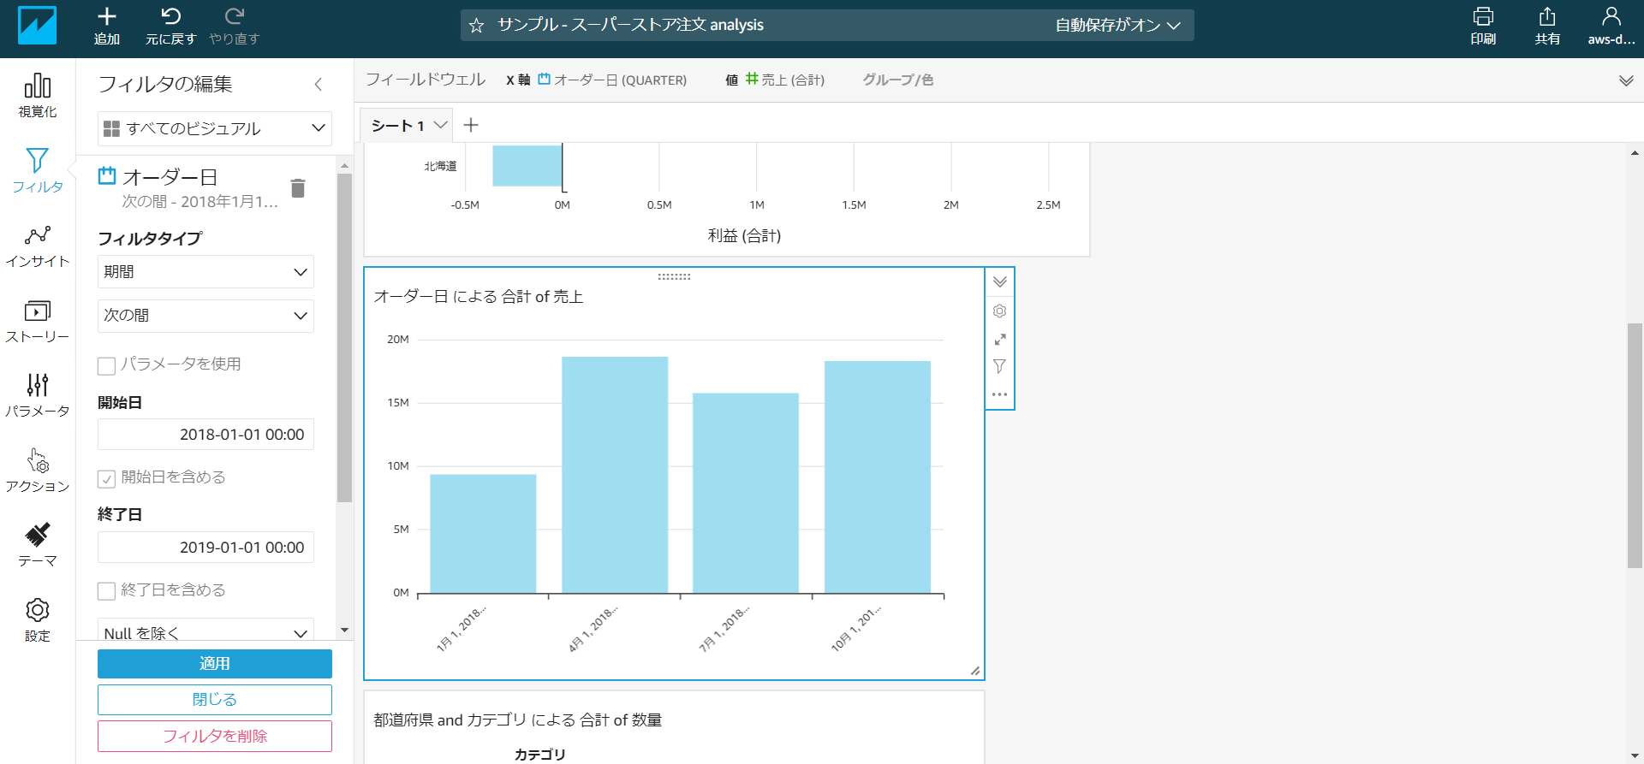Click the やり直す redo icon
1644x764 pixels.
(235, 16)
